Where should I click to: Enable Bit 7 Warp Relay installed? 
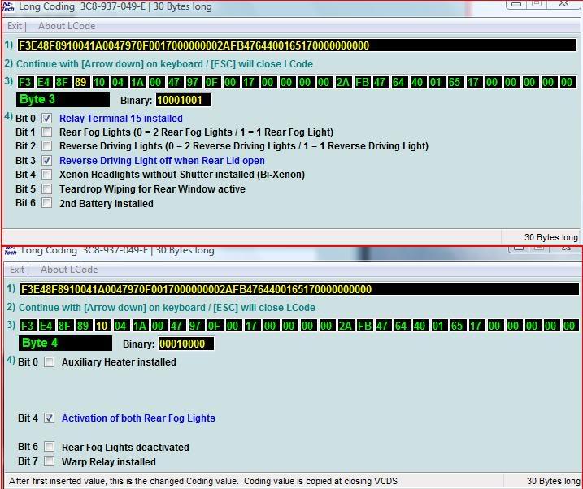[49, 461]
